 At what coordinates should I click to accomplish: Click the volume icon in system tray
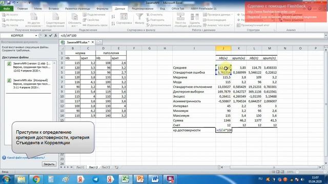pyautogui.click(x=302, y=179)
